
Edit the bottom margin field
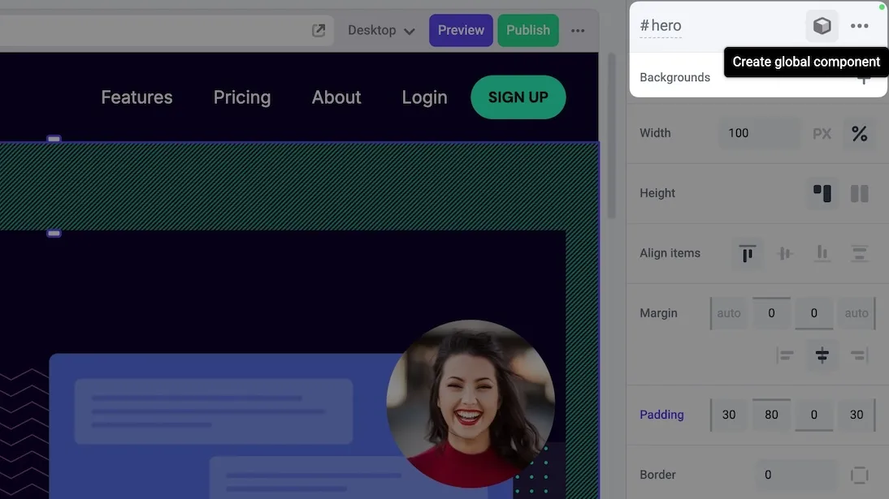pos(813,313)
